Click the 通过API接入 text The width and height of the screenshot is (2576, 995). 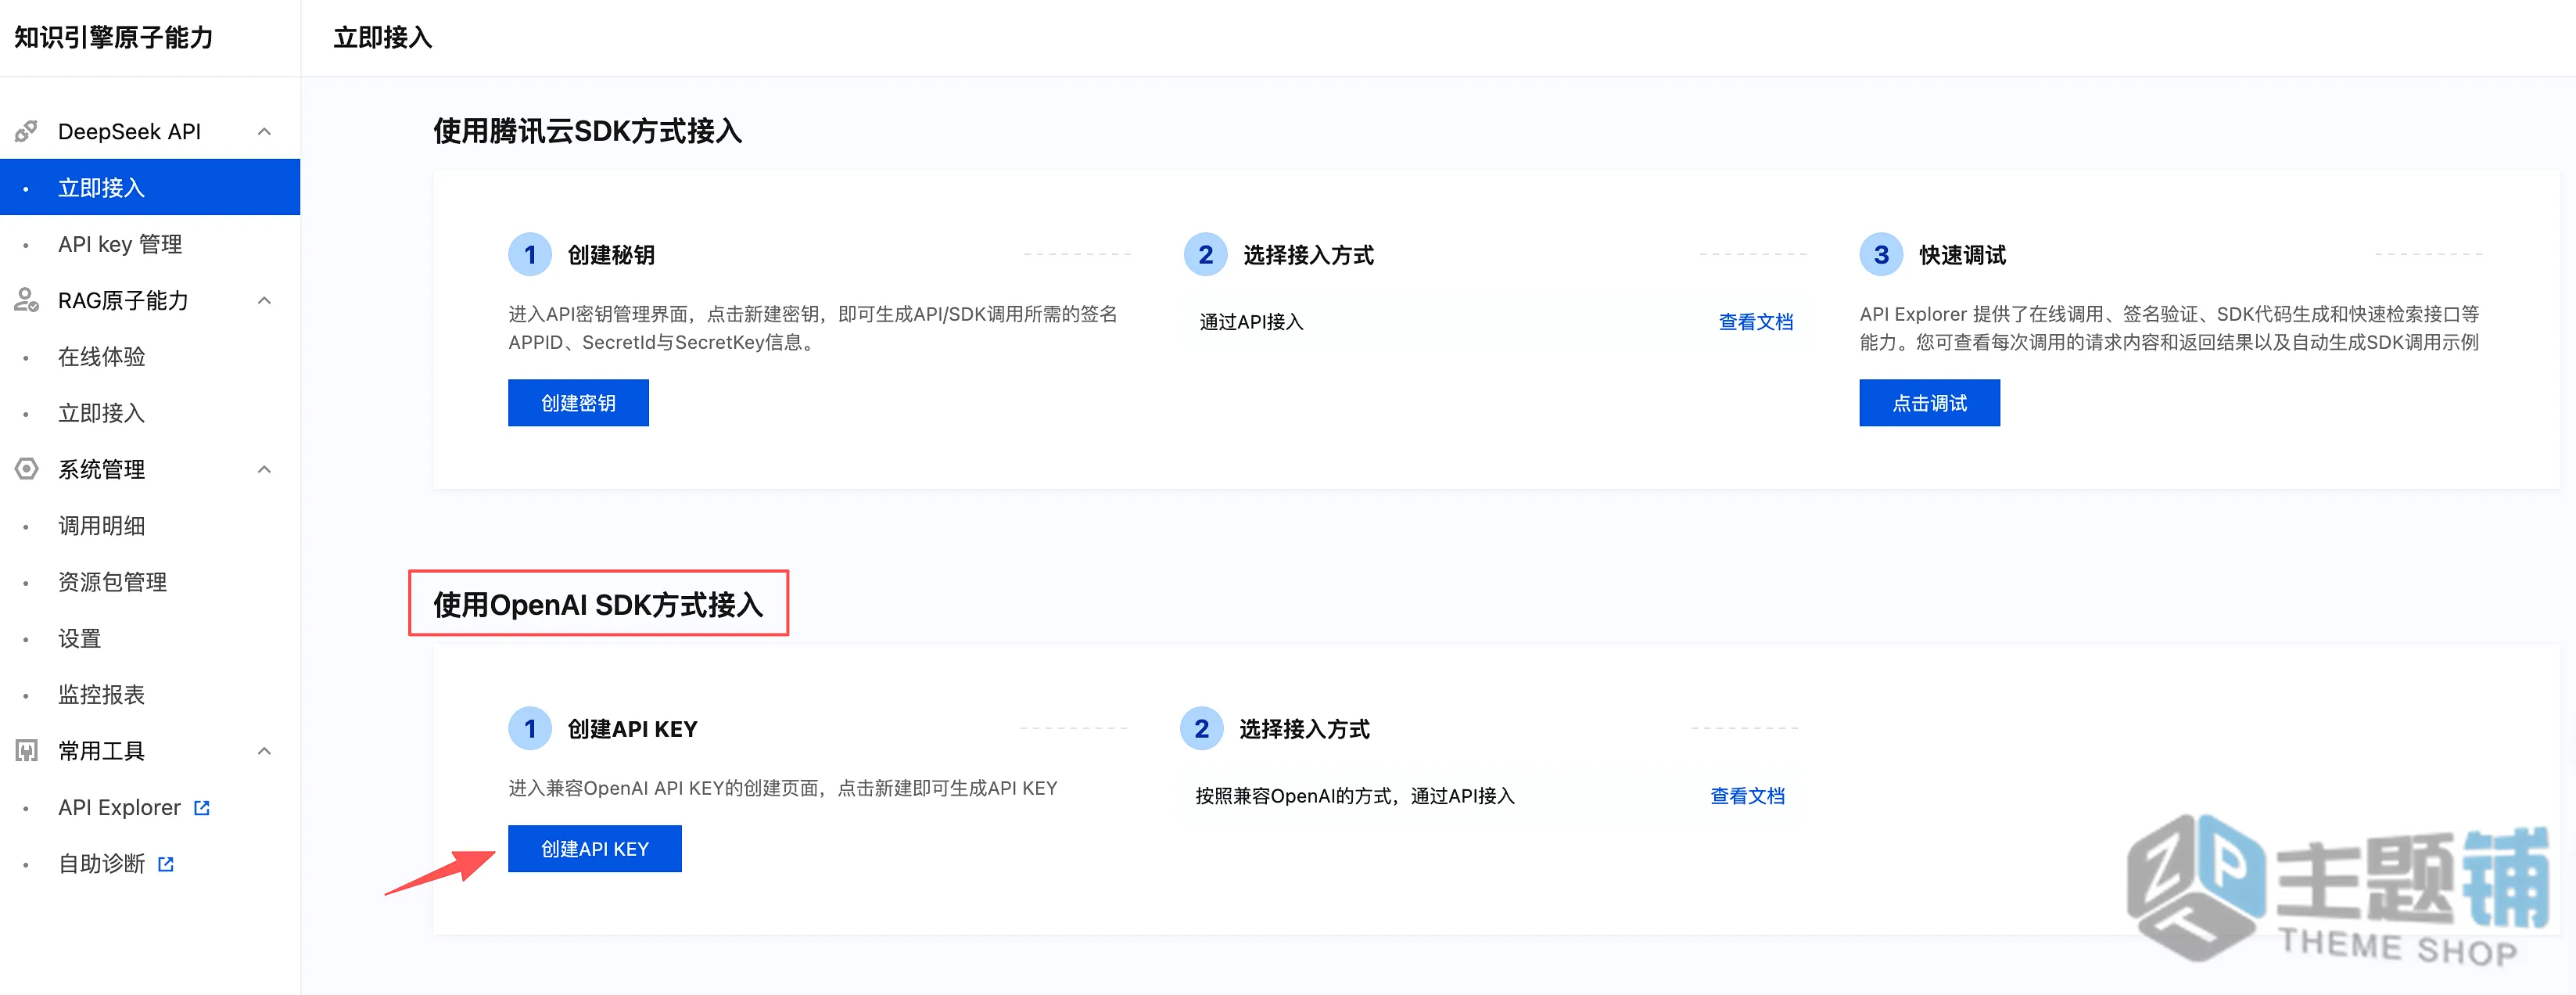coord(1251,322)
